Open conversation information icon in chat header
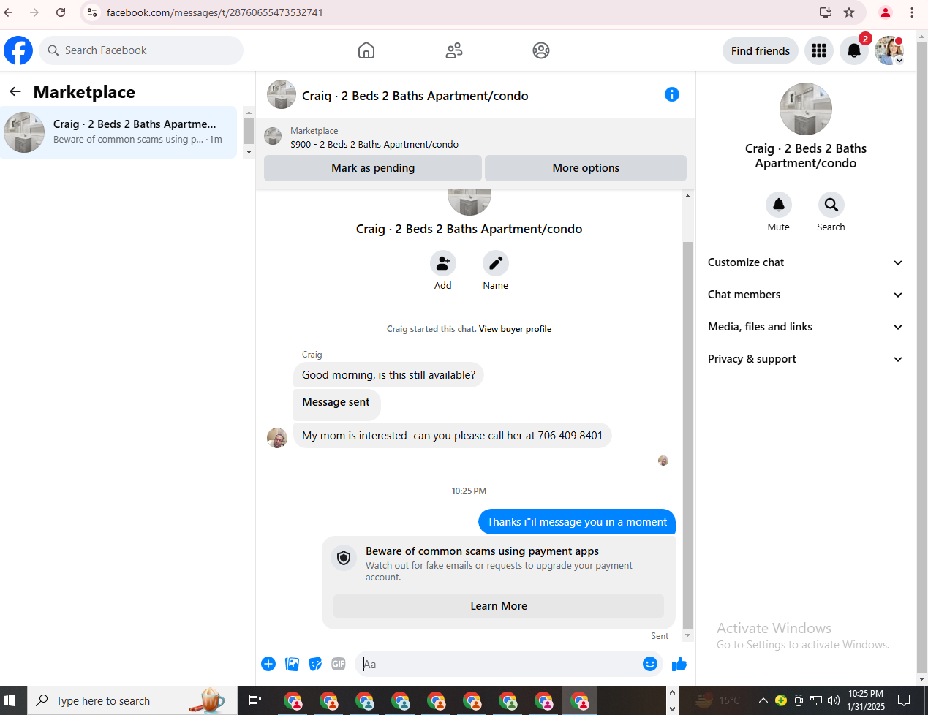This screenshot has height=715, width=928. pyautogui.click(x=672, y=94)
